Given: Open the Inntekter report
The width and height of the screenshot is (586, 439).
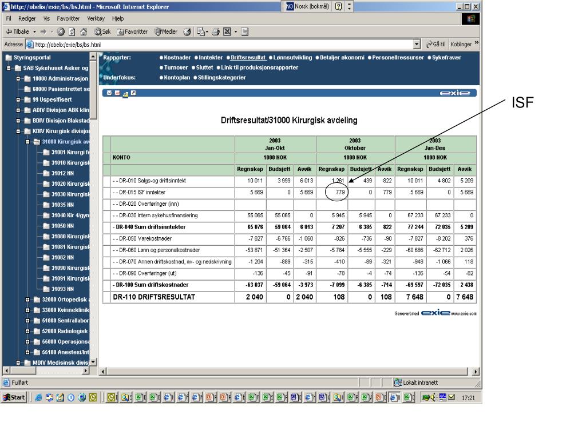Looking at the screenshot, I should coord(211,58).
